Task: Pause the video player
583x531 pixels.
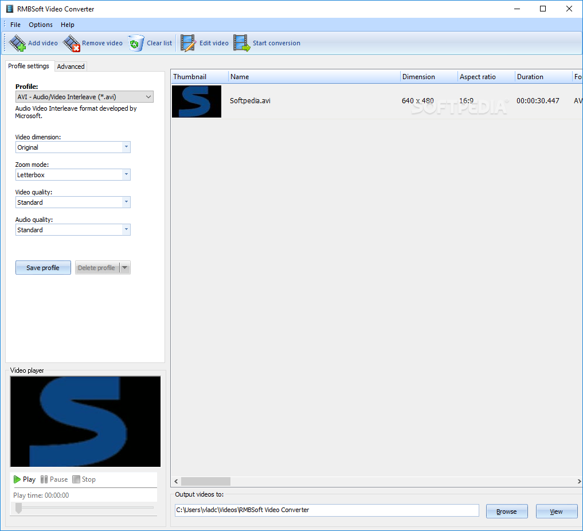Action: tap(54, 479)
